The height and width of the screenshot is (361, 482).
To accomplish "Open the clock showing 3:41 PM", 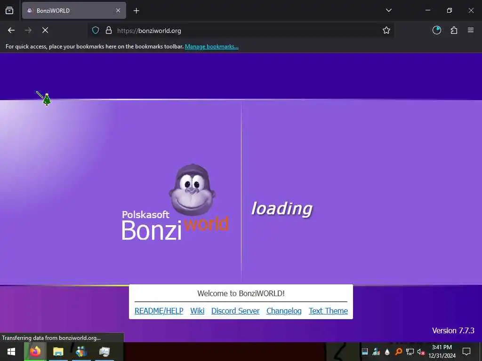I will click(442, 352).
